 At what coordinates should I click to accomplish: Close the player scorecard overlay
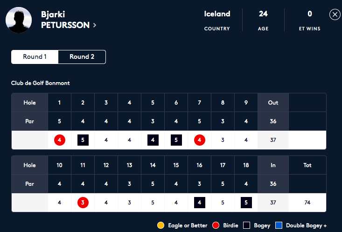point(335,14)
